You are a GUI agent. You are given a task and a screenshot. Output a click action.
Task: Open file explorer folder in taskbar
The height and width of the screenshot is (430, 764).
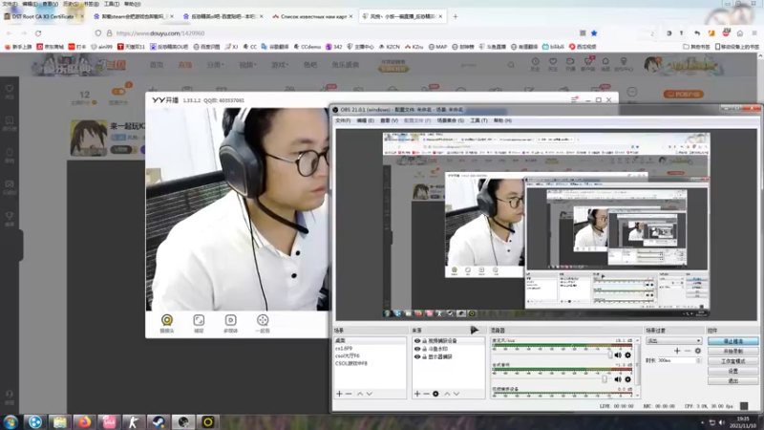tap(59, 421)
